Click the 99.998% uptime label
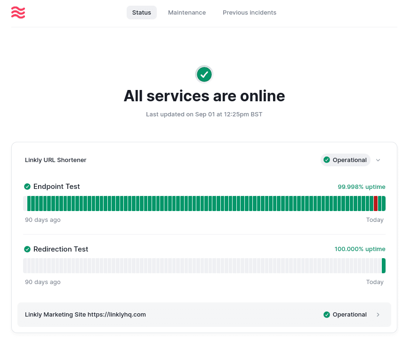The width and height of the screenshot is (419, 342). coord(361,187)
